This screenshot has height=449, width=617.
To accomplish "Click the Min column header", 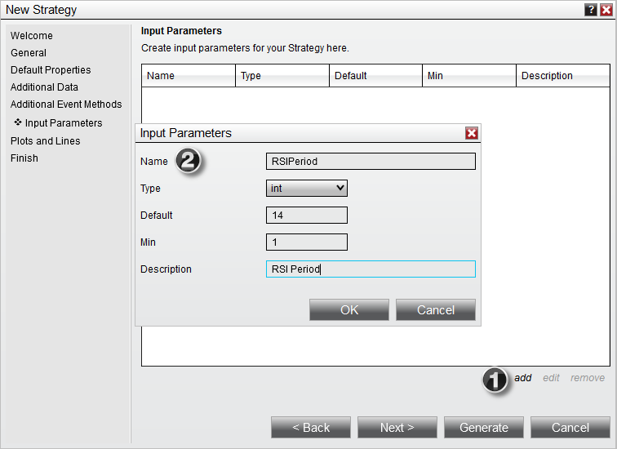I will click(469, 76).
